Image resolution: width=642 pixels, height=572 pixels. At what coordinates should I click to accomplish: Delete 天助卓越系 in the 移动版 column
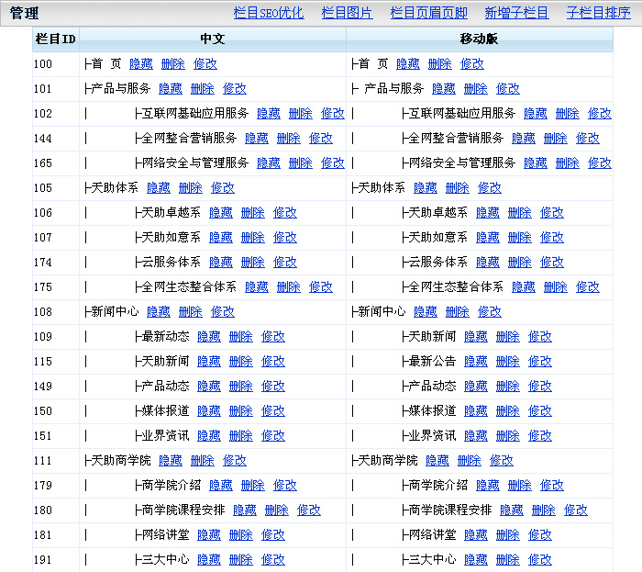[x=520, y=213]
